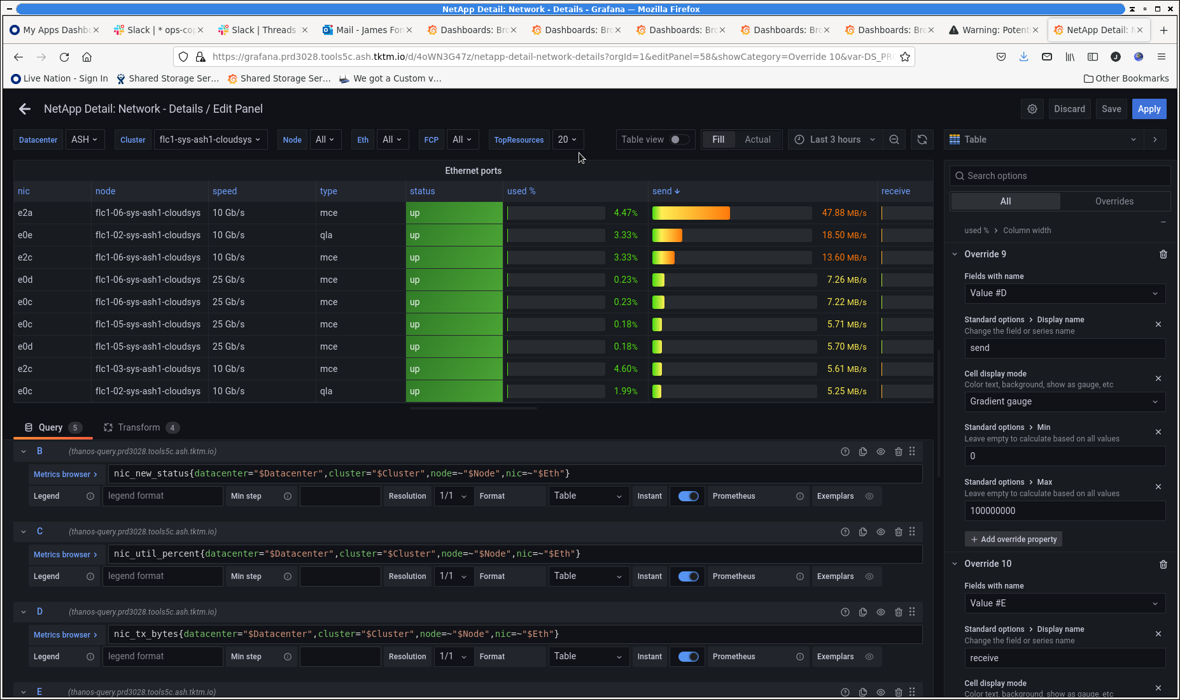Toggle Instant switch for query C
This screenshot has height=700, width=1180.
688,576
